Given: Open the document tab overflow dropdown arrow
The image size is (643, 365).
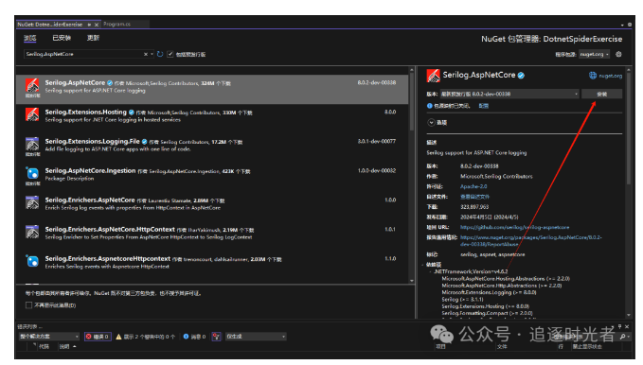Looking at the screenshot, I should pos(622,25).
